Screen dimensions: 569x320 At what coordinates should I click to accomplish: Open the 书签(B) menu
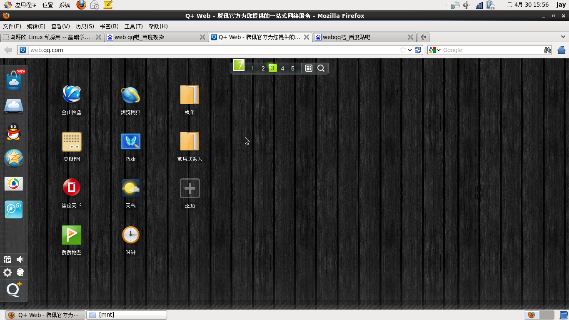[x=109, y=26]
